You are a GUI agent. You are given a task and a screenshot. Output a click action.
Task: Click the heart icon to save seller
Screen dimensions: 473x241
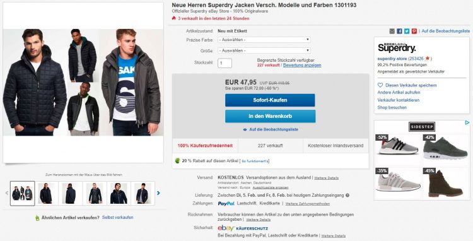point(380,85)
